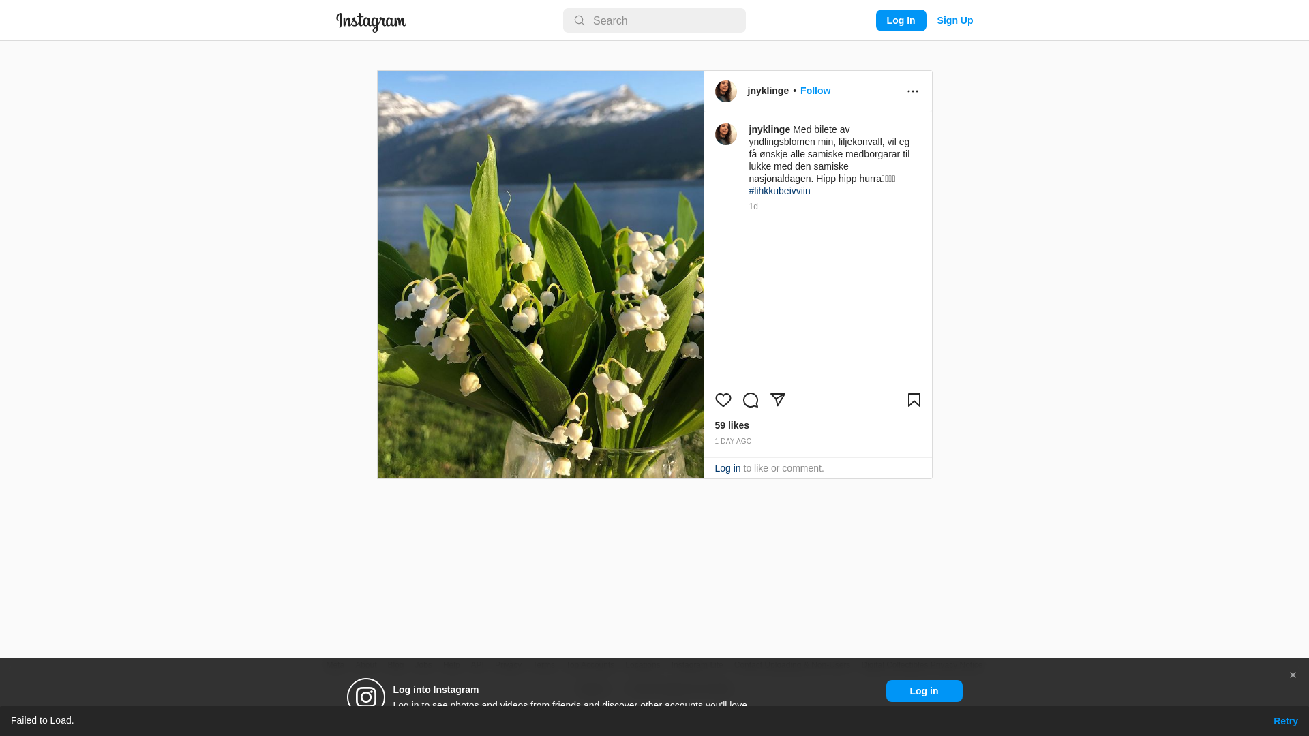Open the #lihkkubeivviin hashtag
This screenshot has height=736, width=1309.
pyautogui.click(x=780, y=191)
